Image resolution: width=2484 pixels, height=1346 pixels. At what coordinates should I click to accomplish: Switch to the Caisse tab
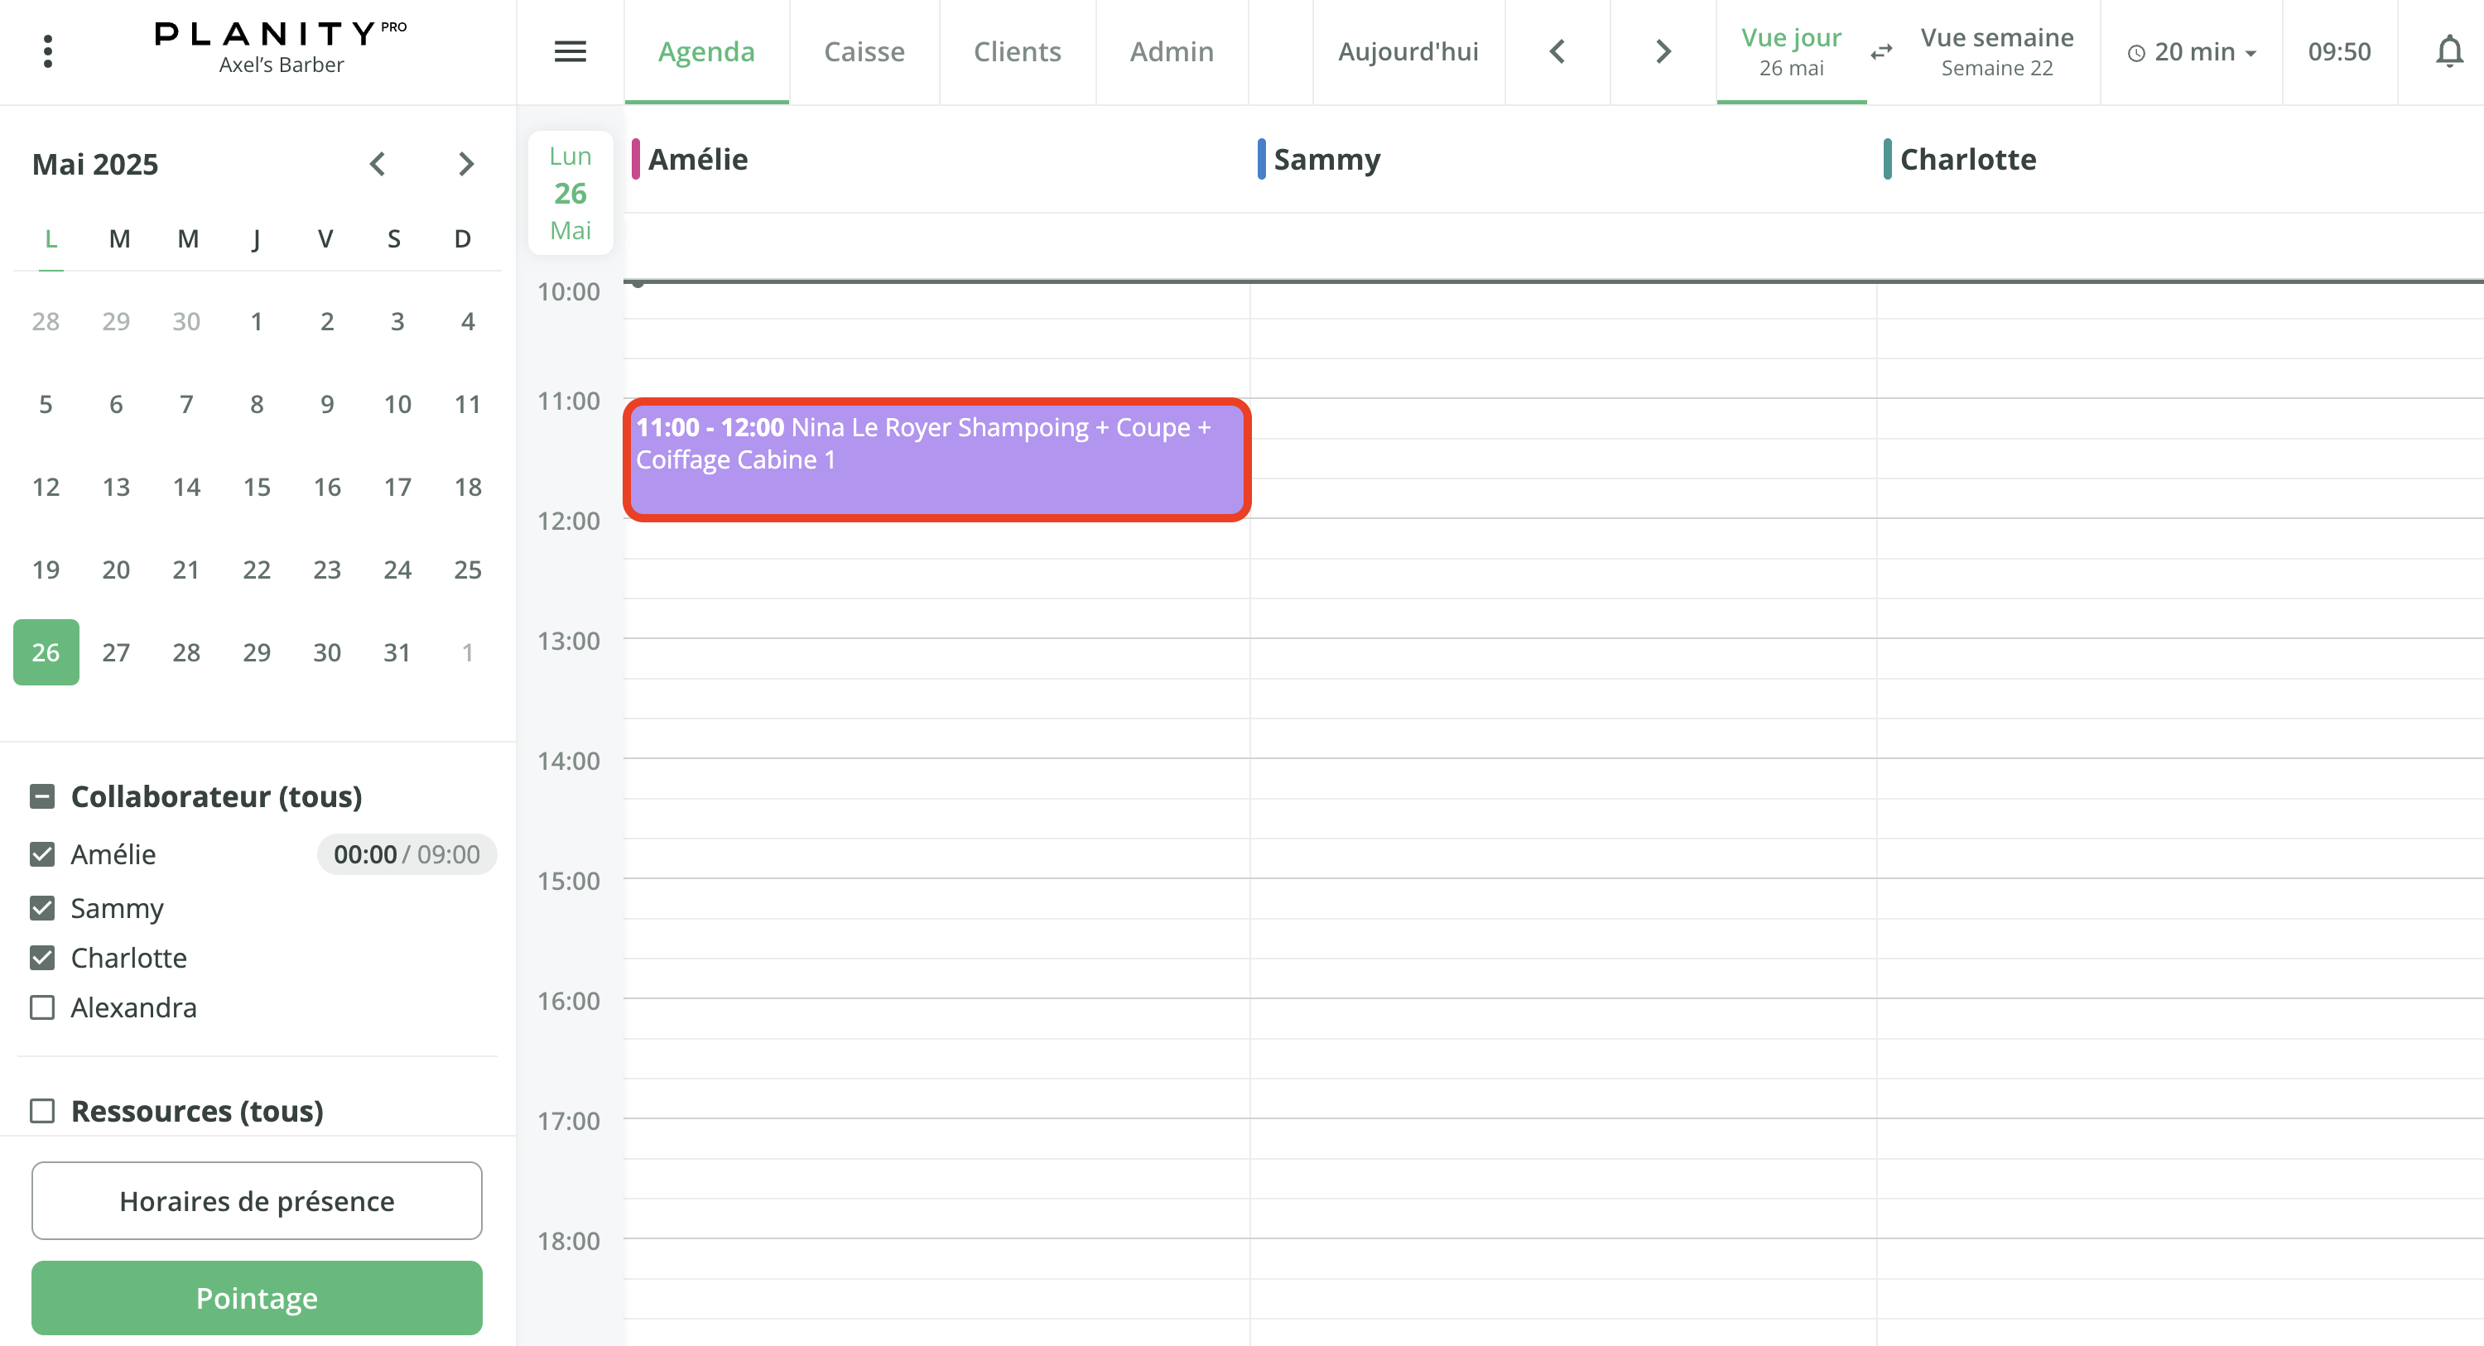[x=864, y=51]
